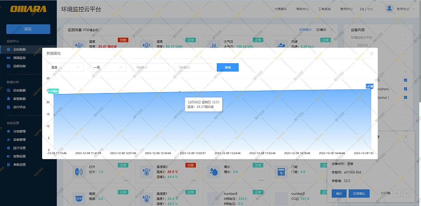This screenshot has width=421, height=206.
Task: Open 实时数据 in the sidebar
Action: pos(19,49)
